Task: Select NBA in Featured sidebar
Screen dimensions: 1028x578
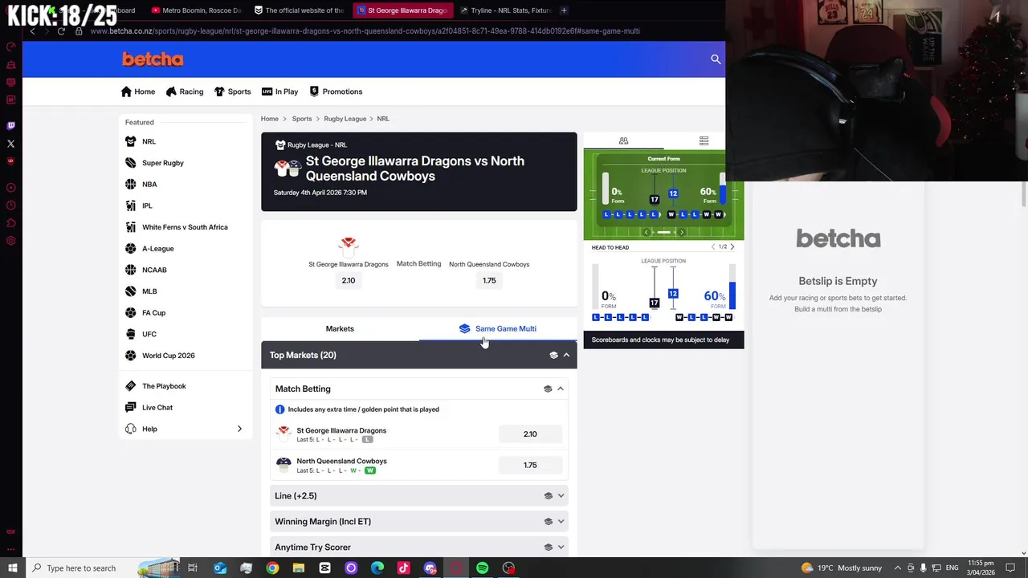Action: [149, 185]
